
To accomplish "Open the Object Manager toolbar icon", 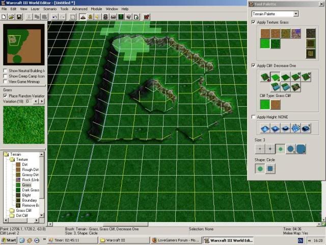I will 129,17.
